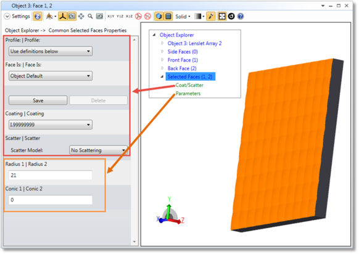Collapse the Object Explorer root node
The height and width of the screenshot is (254, 359).
coord(154,35)
